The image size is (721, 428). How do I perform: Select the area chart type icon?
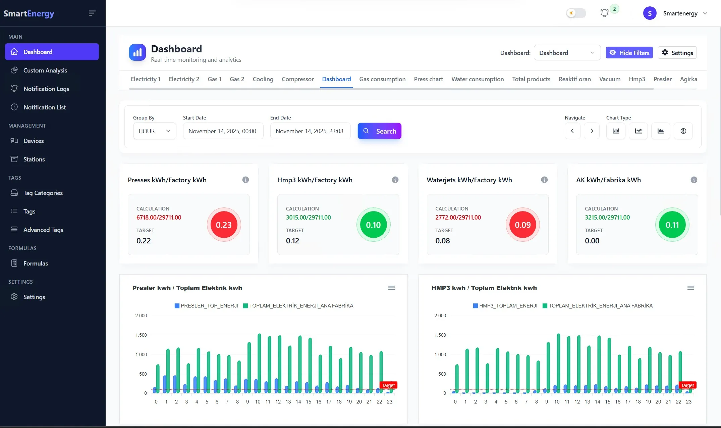(x=661, y=131)
